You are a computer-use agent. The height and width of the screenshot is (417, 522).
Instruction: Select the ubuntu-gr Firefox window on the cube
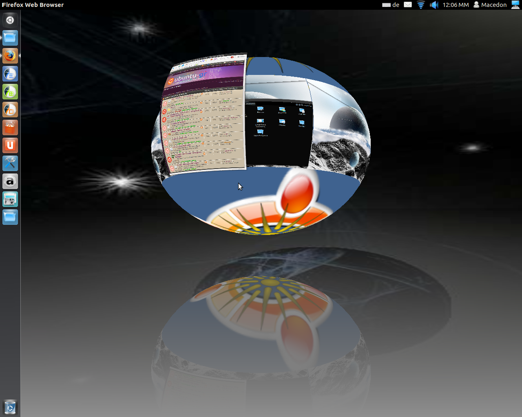204,114
